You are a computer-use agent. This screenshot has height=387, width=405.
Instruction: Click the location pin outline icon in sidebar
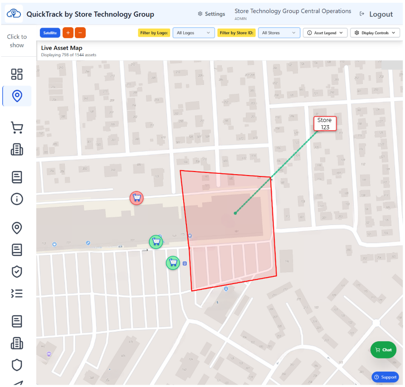tap(17, 228)
